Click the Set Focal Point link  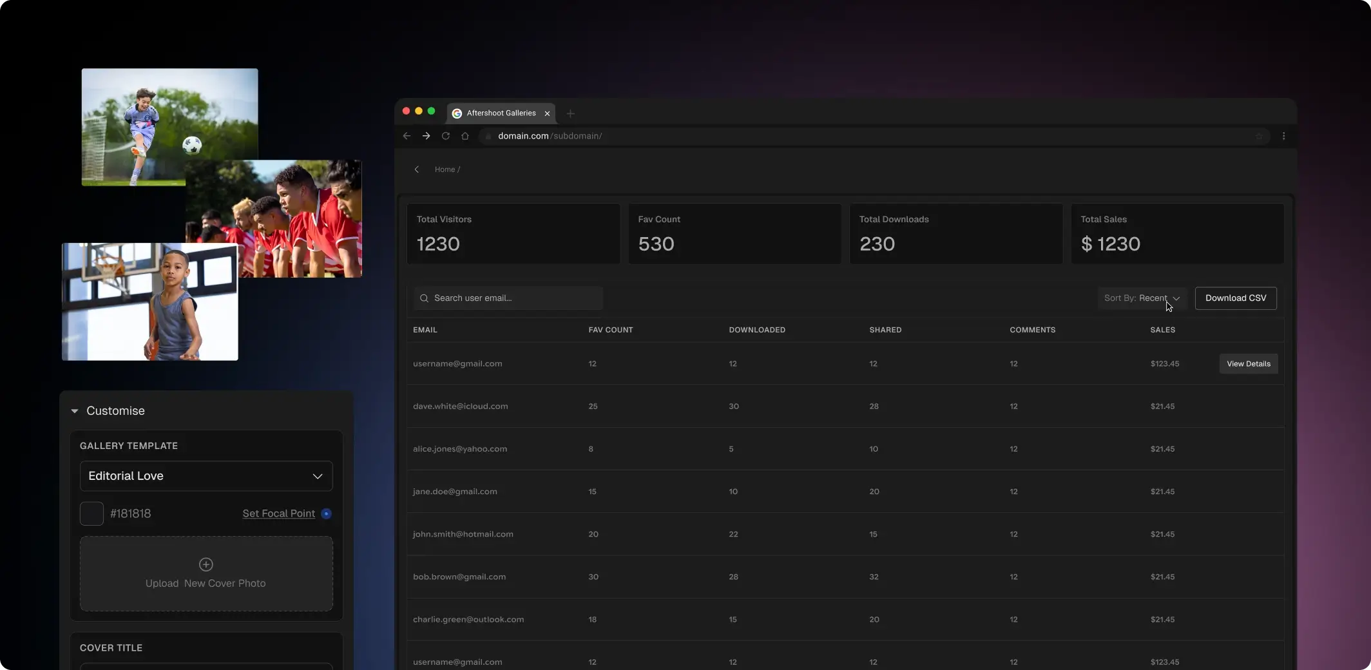point(279,513)
